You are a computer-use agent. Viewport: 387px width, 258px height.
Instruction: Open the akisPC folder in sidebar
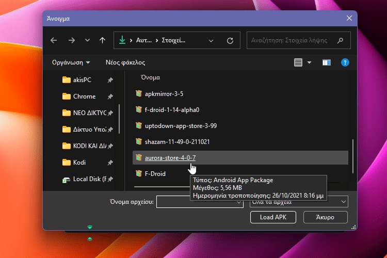click(82, 80)
